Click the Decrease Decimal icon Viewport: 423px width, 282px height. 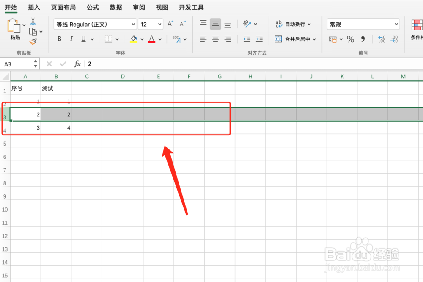[x=395, y=39]
